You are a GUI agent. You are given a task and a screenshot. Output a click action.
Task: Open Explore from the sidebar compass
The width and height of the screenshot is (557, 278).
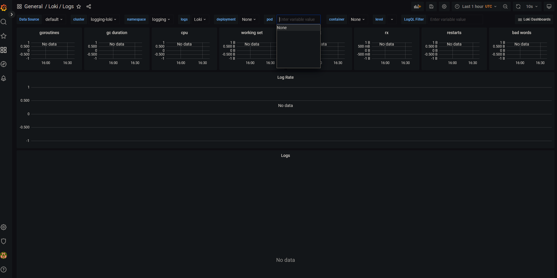(x=4, y=64)
